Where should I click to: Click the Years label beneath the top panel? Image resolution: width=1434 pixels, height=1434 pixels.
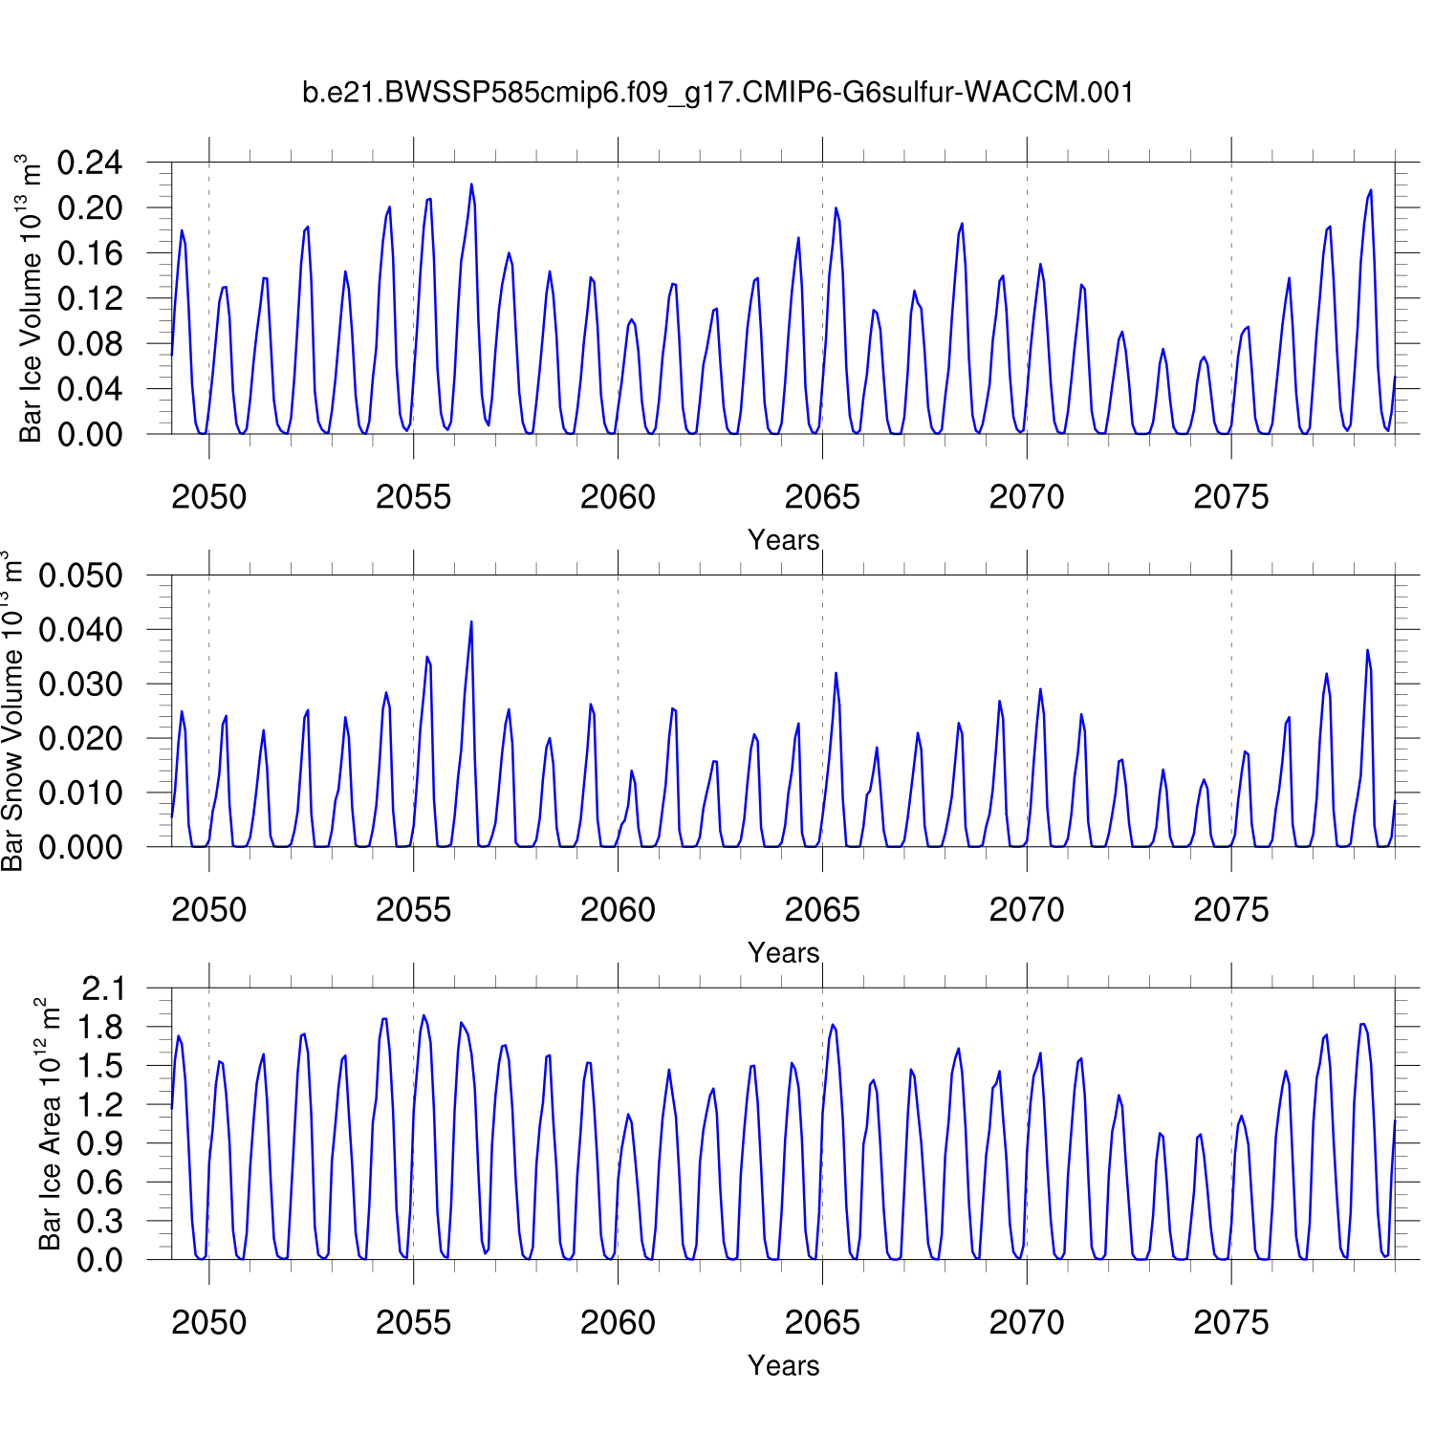783,540
